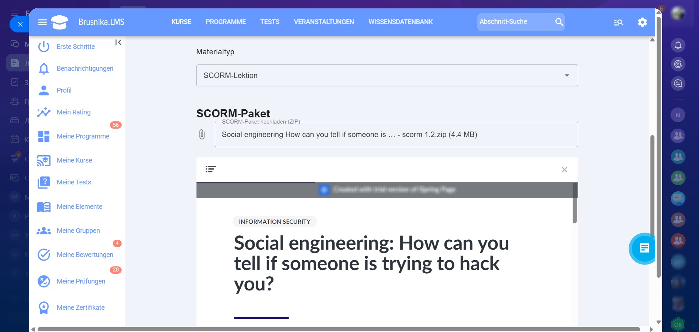Go to the WISSENSDATENBANK menu

pyautogui.click(x=400, y=22)
